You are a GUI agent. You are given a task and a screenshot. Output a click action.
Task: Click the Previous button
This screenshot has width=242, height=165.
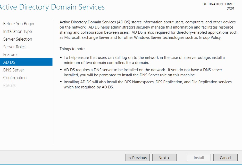click(x=138, y=158)
